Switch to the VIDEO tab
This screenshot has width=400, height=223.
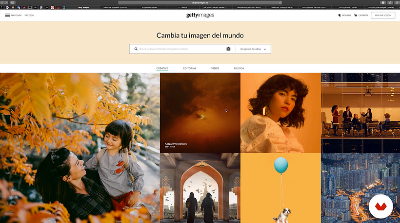point(215,69)
